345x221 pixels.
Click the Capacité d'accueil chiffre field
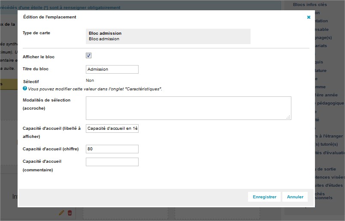click(112, 149)
